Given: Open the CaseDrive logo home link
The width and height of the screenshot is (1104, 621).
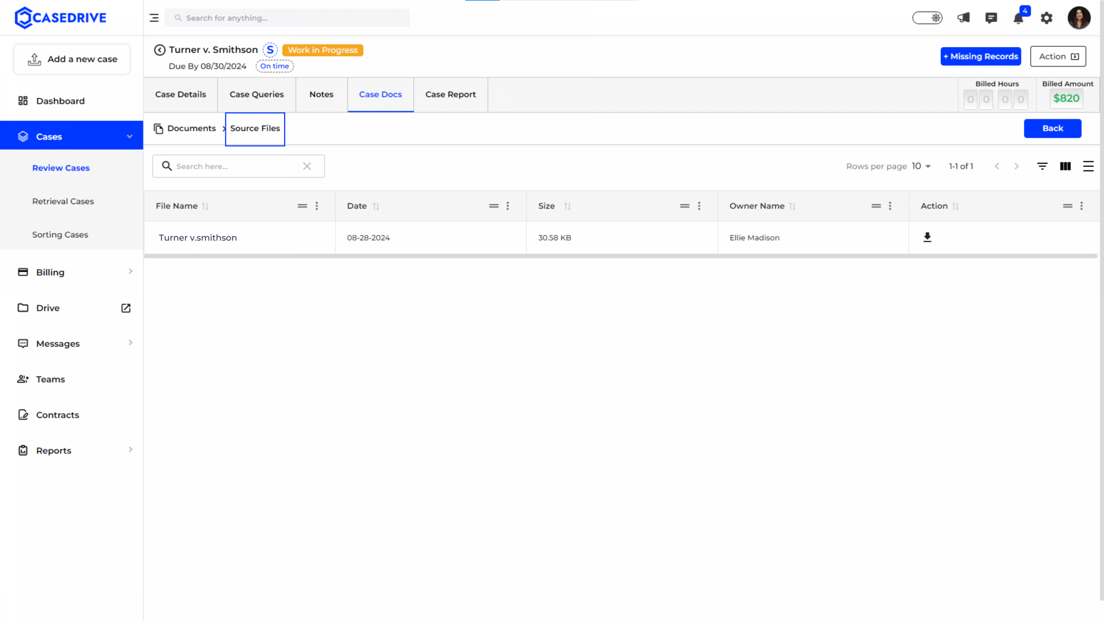Looking at the screenshot, I should pos(61,18).
